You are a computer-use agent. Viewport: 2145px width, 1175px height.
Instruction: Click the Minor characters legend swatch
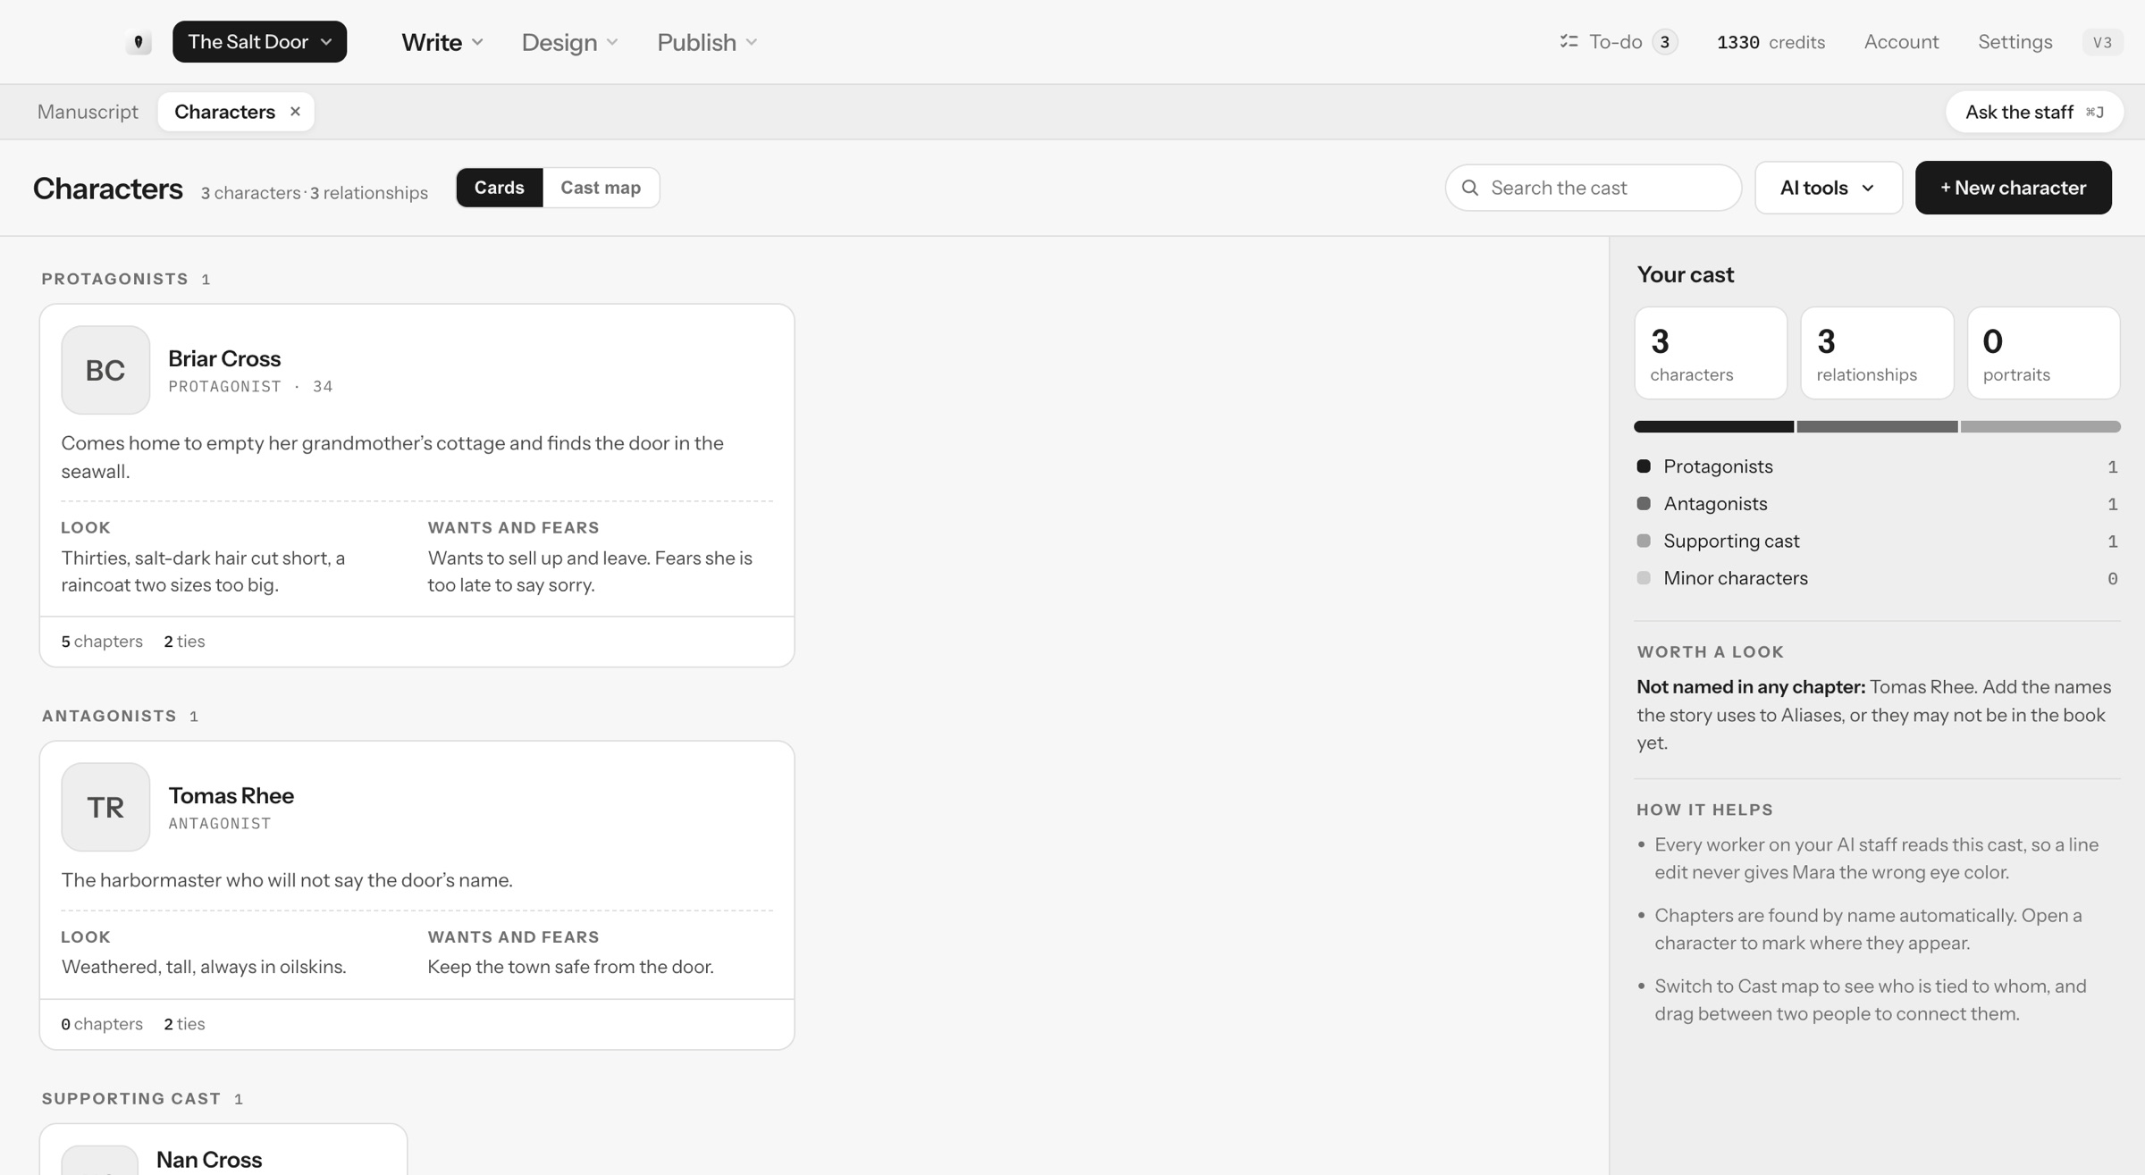1644,578
